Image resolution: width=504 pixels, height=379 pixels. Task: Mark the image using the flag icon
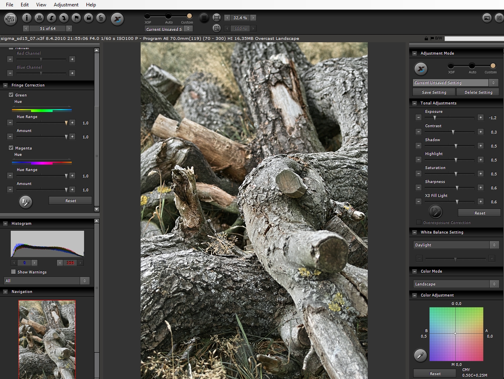pos(76,18)
